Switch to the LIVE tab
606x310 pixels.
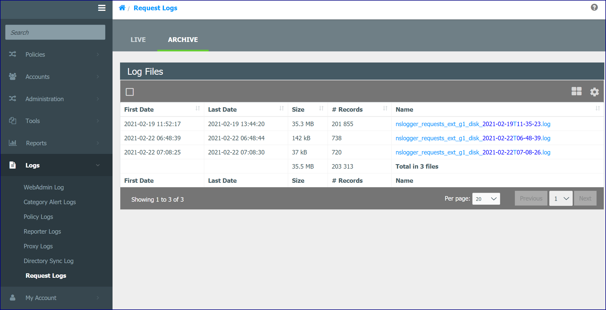(x=138, y=40)
